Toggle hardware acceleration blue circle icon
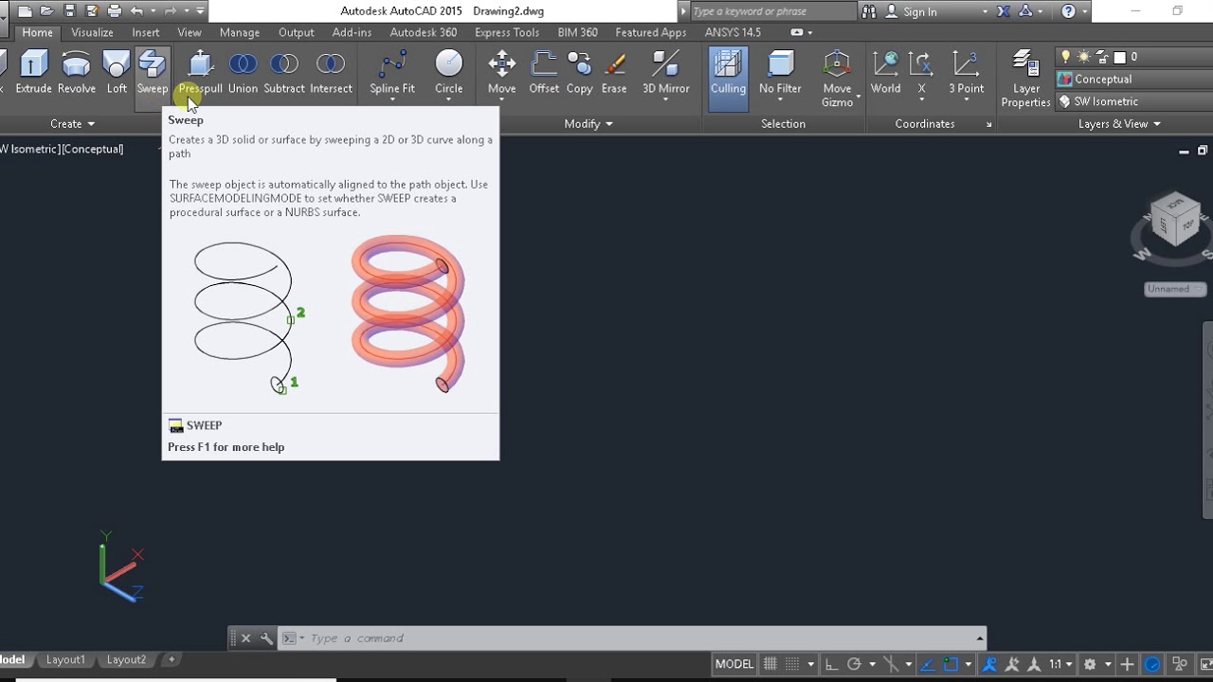 tap(1152, 664)
